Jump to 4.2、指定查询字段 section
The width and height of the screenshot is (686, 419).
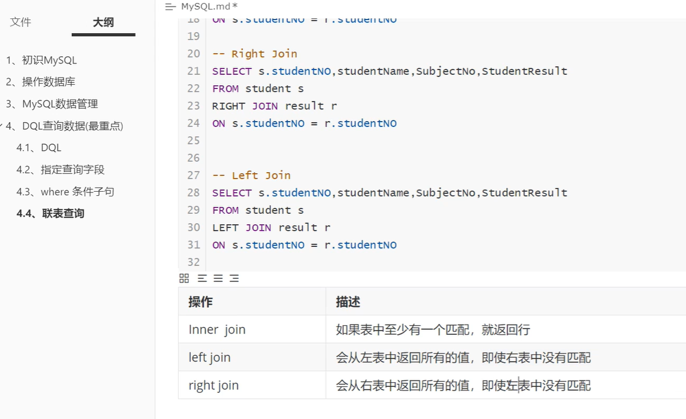pyautogui.click(x=61, y=170)
